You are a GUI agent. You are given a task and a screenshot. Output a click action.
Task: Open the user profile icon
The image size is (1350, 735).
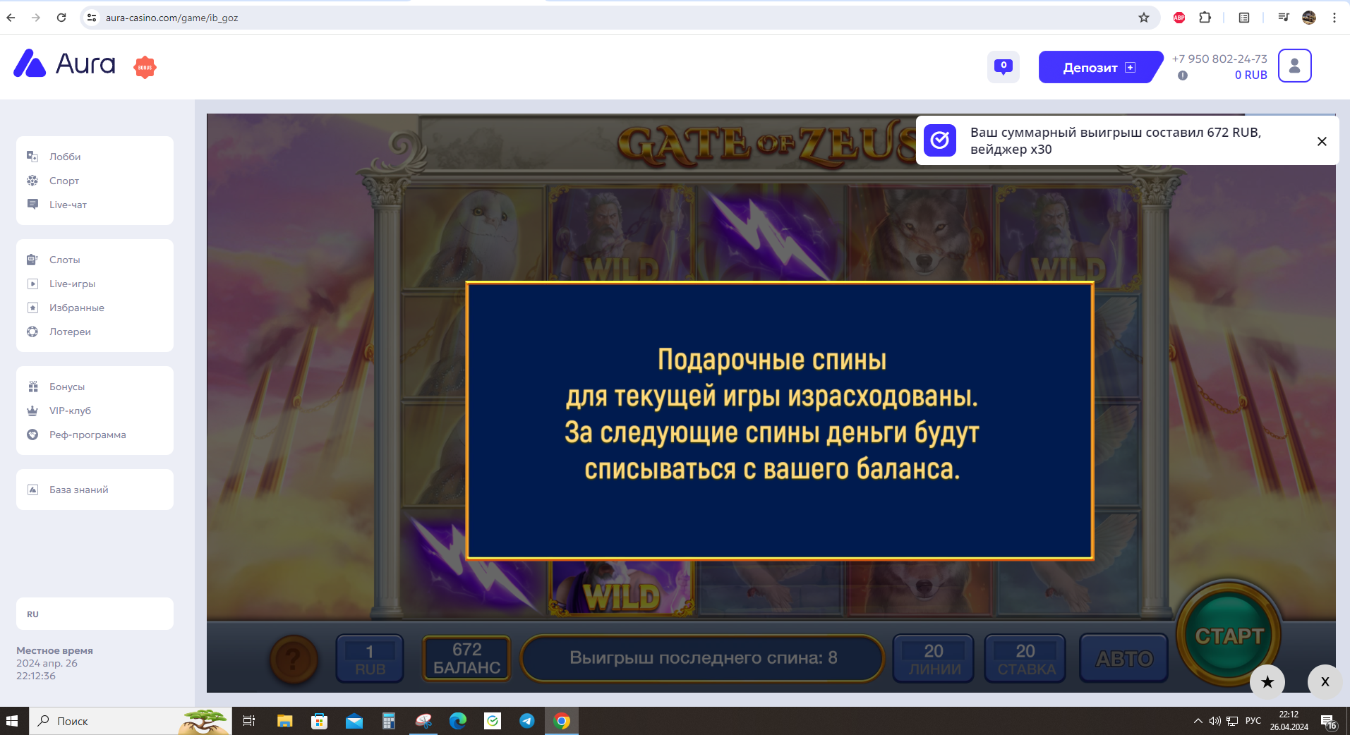click(1294, 66)
